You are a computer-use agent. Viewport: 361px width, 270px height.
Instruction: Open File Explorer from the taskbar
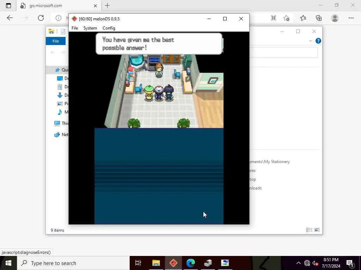pos(156,263)
